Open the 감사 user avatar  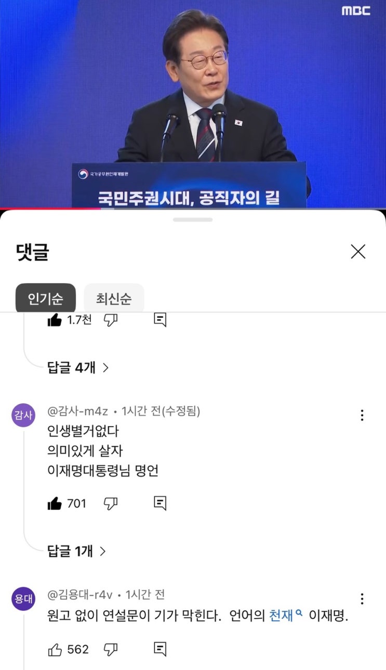pos(23,415)
